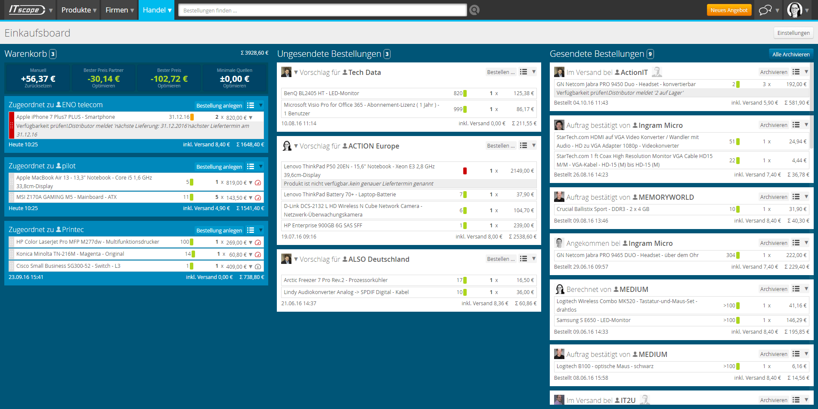Click ActionIT contact avatar icon

657,72
